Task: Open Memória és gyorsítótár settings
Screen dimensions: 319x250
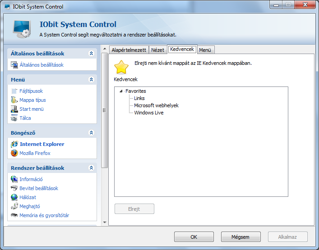Action: click(44, 215)
